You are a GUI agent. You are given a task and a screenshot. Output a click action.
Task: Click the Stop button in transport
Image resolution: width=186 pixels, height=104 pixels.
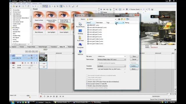click(57, 96)
